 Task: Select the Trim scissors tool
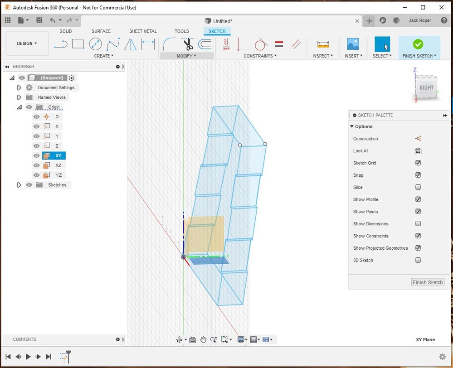pyautogui.click(x=188, y=44)
